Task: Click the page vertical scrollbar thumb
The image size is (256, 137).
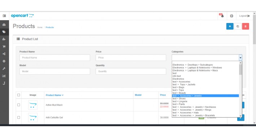Action: click(254, 30)
